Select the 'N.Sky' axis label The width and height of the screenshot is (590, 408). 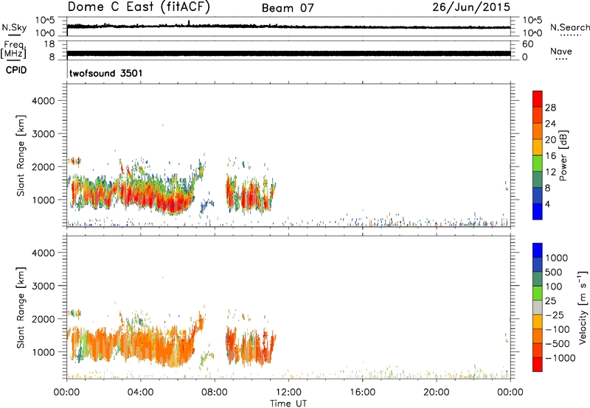[14, 27]
